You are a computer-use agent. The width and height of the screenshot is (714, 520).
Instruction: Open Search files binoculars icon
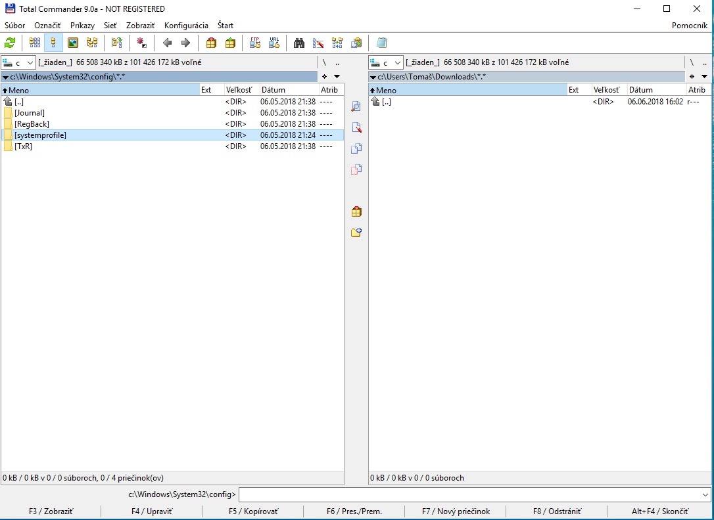(x=298, y=43)
